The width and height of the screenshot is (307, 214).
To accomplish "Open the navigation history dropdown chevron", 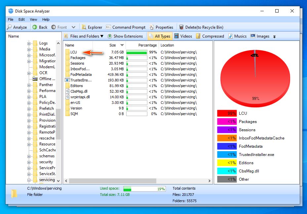I will coord(73,27).
